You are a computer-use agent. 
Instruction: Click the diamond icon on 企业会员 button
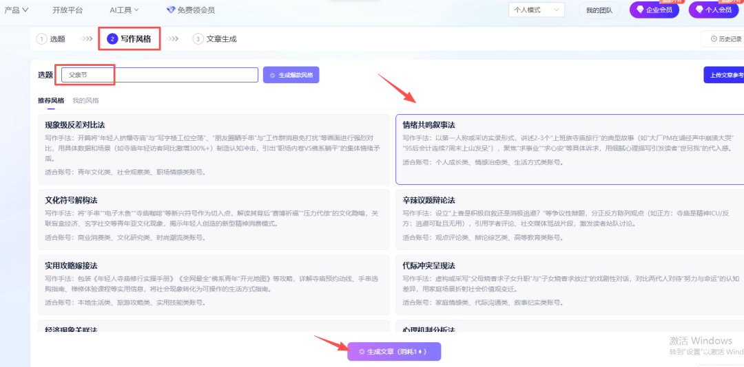click(x=640, y=10)
